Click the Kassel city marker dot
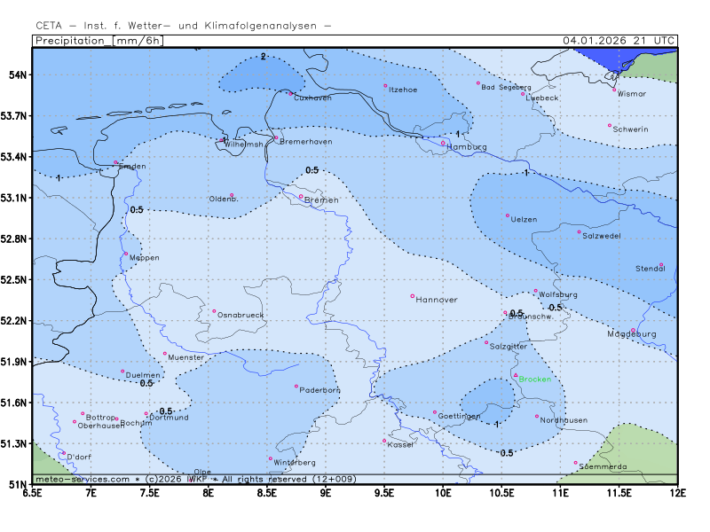 point(384,441)
